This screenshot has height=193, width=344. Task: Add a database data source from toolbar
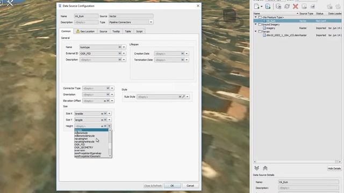pos(268,6)
